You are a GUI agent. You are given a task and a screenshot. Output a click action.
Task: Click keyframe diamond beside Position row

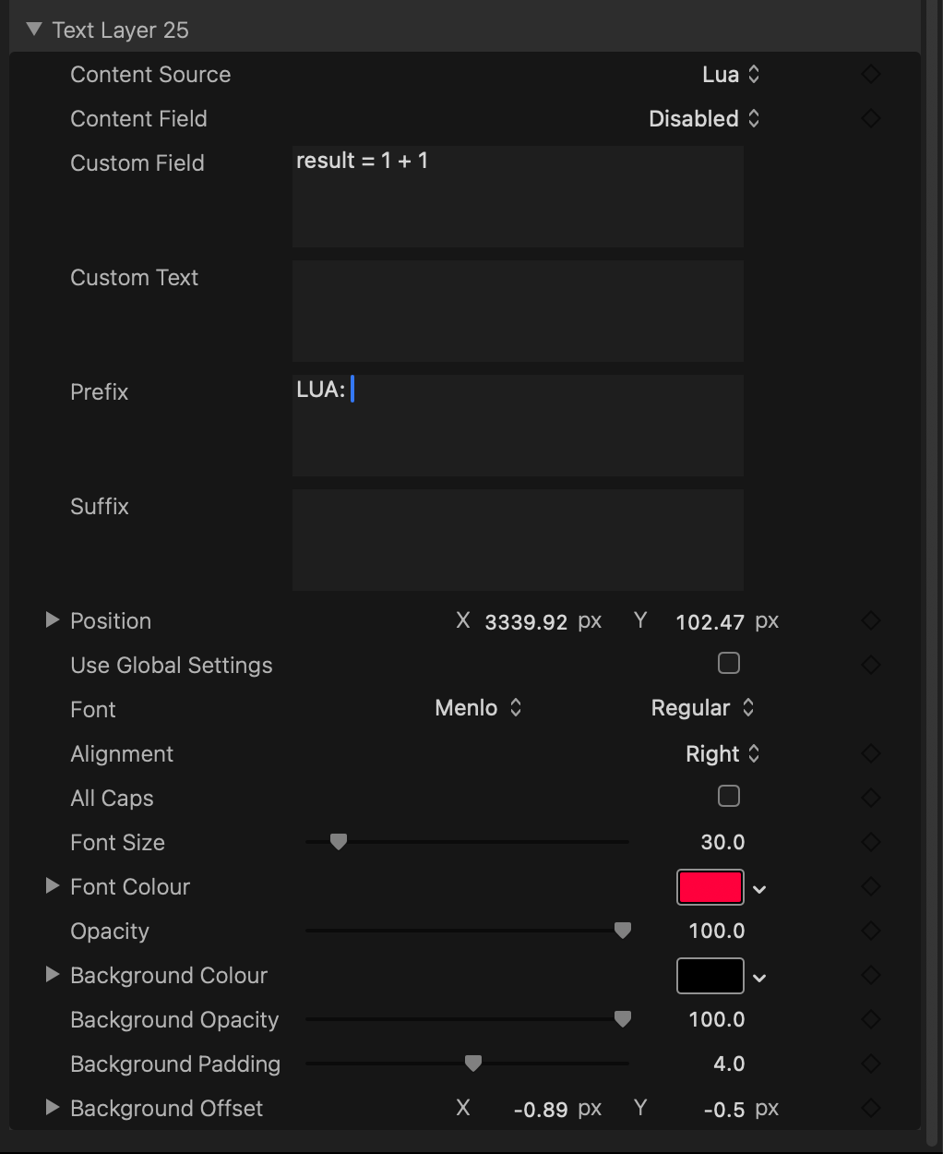870,621
